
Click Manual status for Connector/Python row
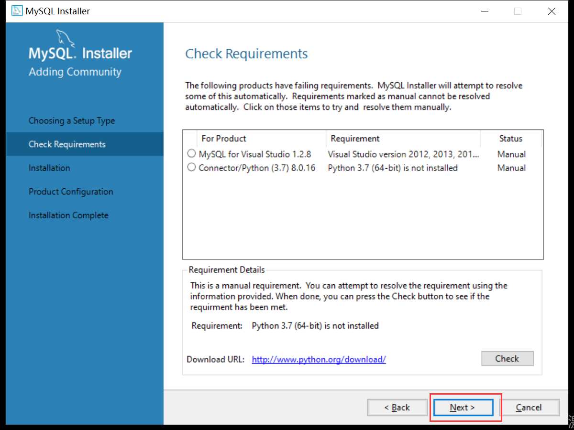[x=511, y=168]
